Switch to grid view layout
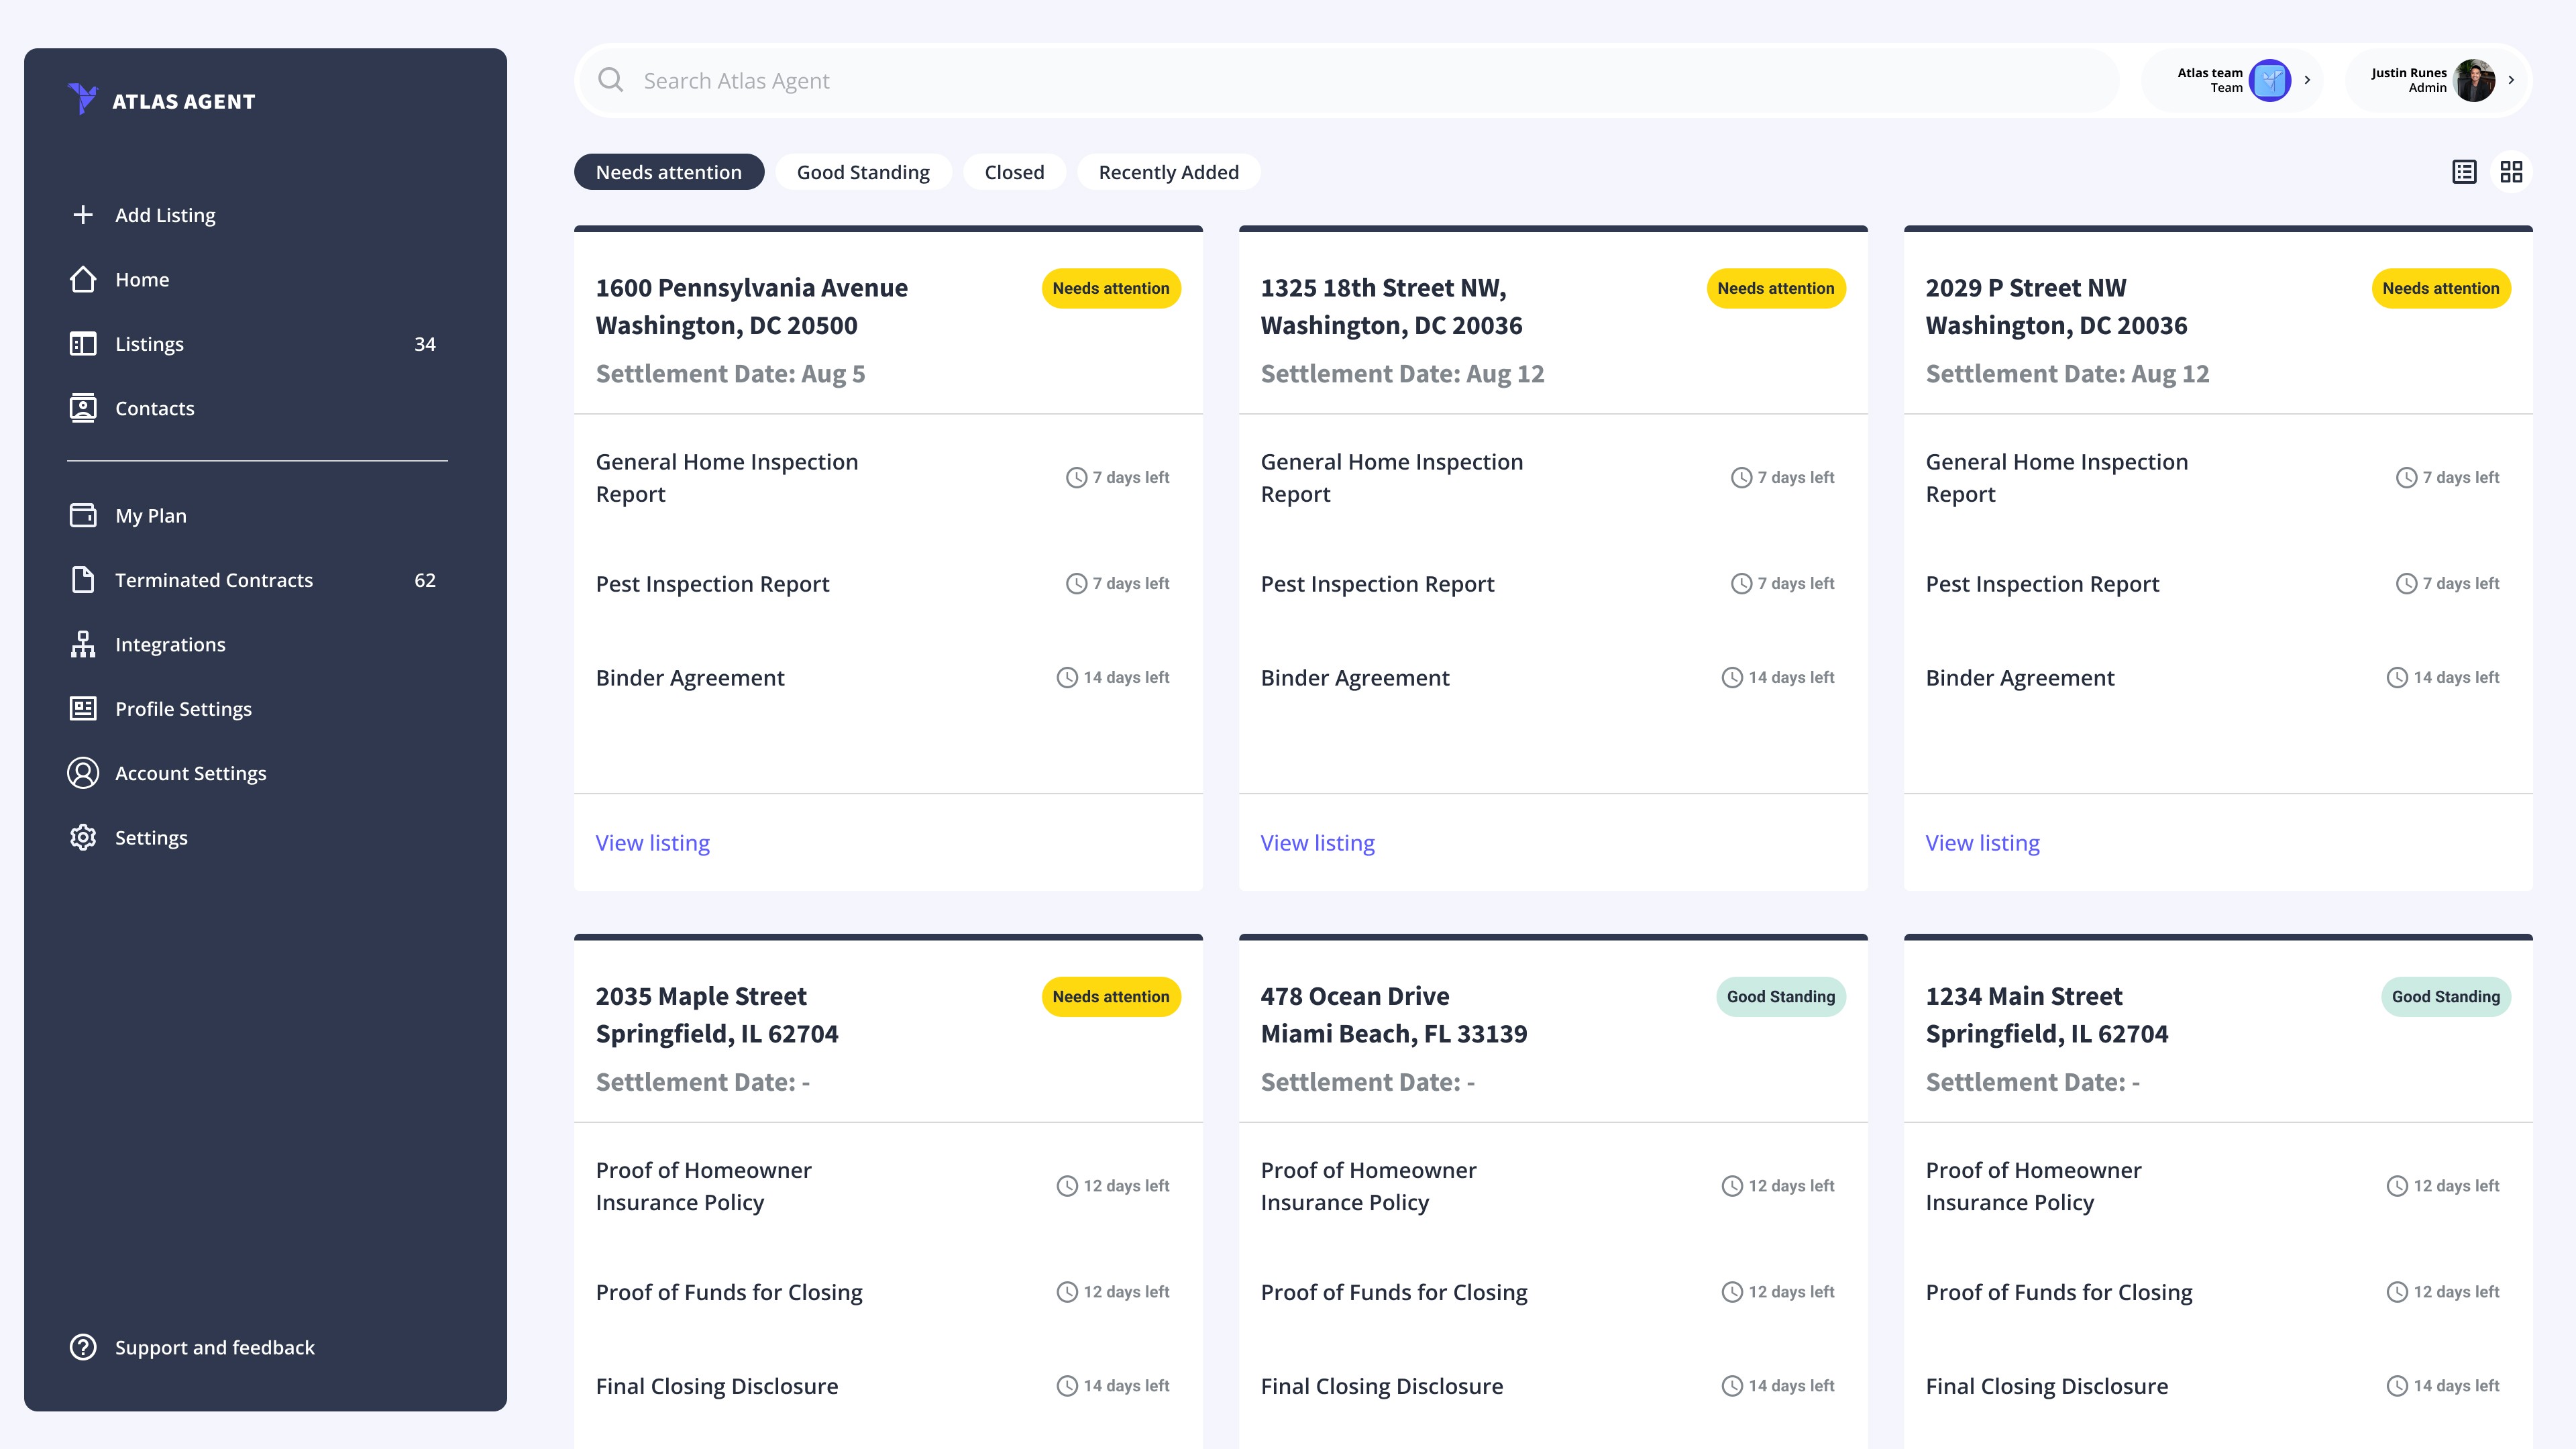Viewport: 2576px width, 1449px height. click(x=2511, y=172)
